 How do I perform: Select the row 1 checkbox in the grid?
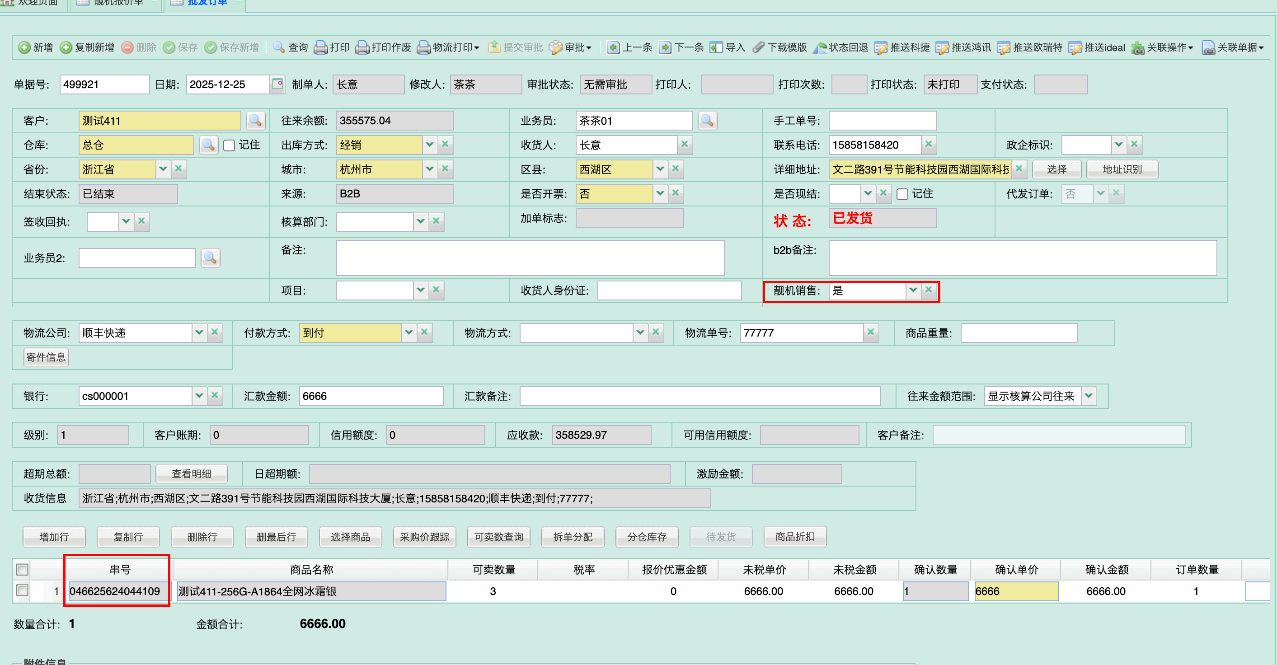(x=22, y=590)
